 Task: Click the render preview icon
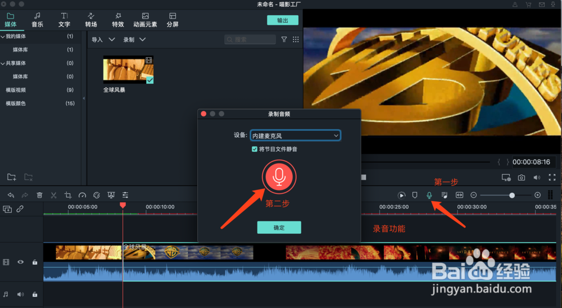tap(401, 195)
